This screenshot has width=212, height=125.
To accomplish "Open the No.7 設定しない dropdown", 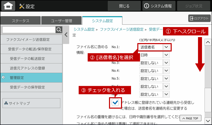I will coord(154,94).
